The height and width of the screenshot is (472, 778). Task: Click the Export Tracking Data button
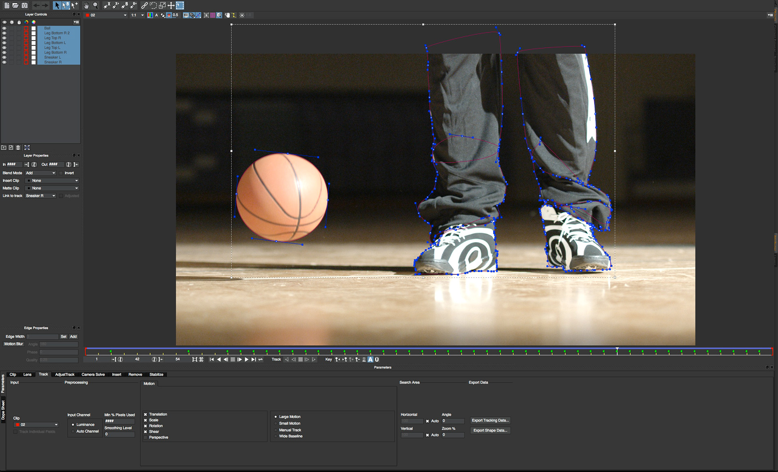coord(490,421)
